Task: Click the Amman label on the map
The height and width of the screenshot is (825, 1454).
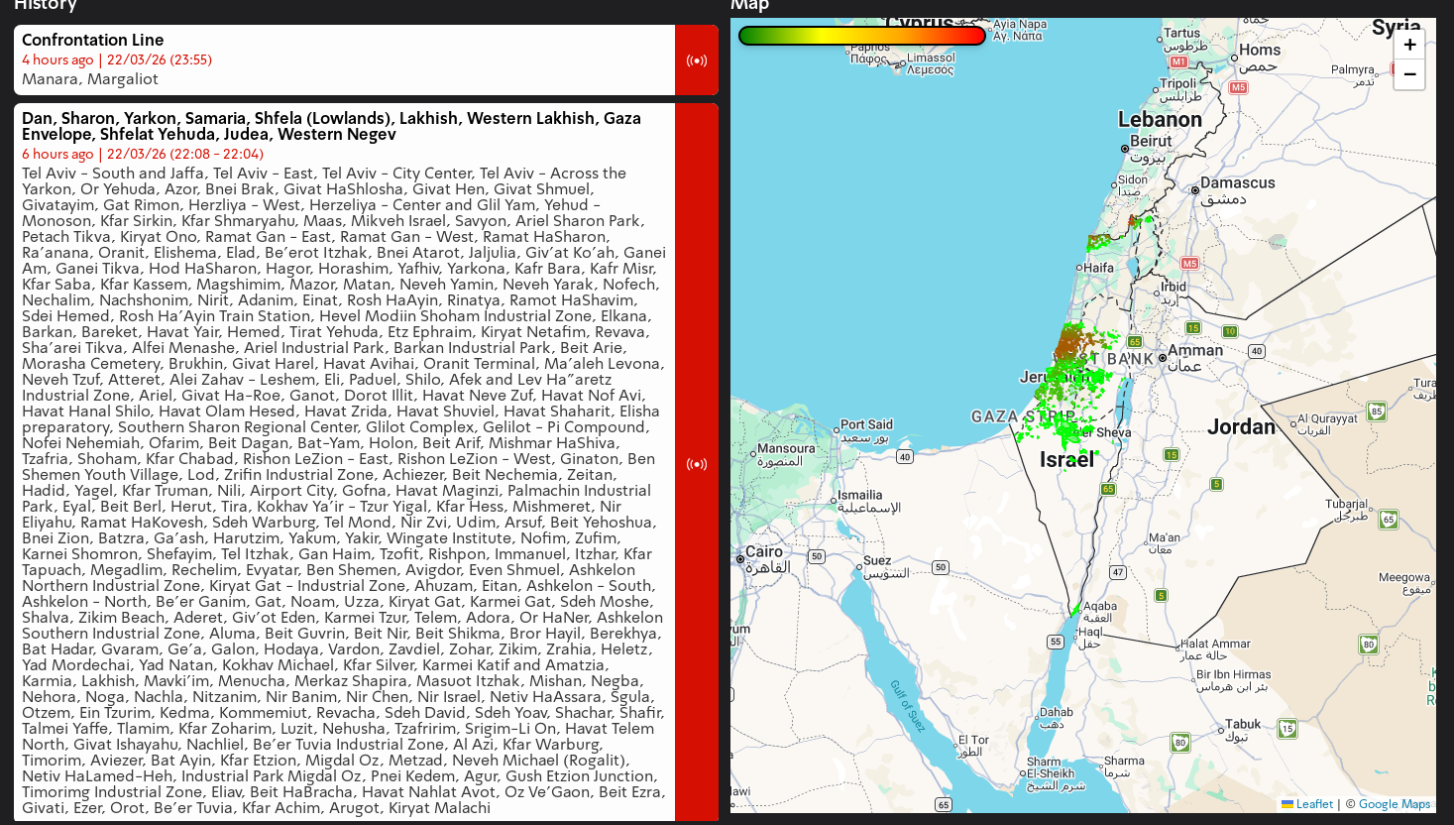Action: tap(1195, 357)
